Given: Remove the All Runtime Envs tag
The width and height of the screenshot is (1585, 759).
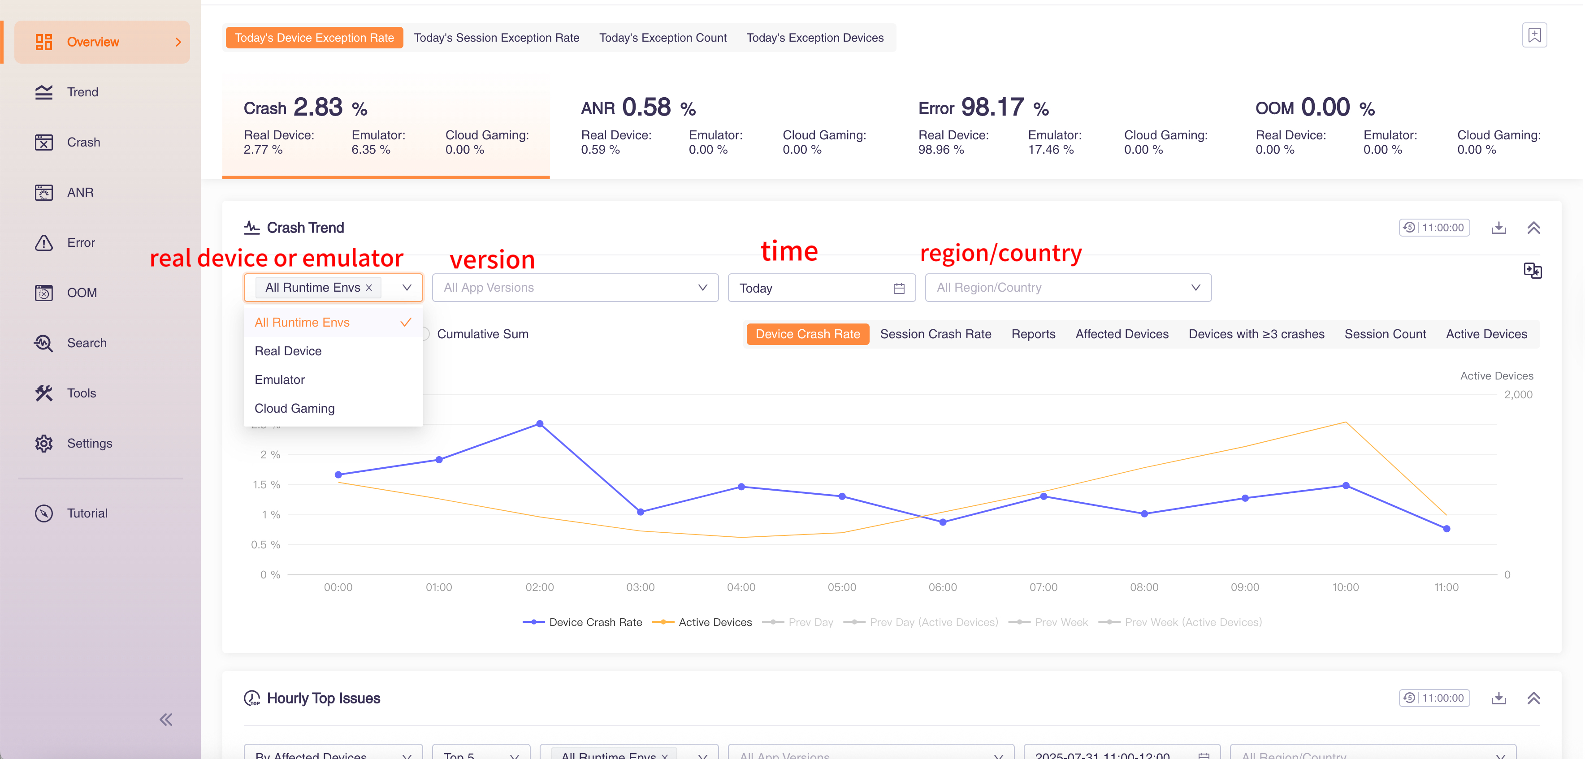Looking at the screenshot, I should pyautogui.click(x=369, y=288).
